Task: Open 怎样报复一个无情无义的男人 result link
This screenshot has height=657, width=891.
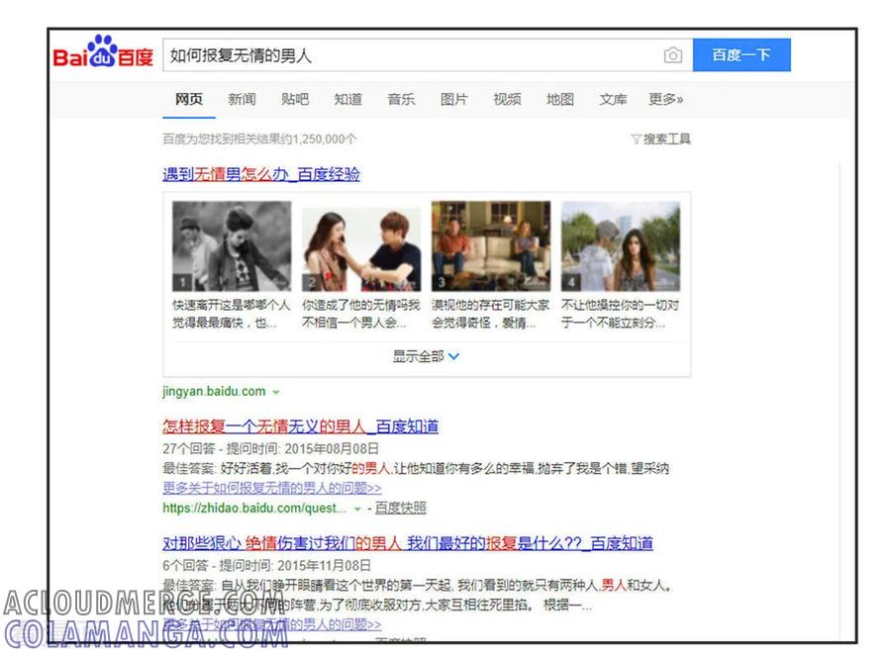Action: click(301, 426)
